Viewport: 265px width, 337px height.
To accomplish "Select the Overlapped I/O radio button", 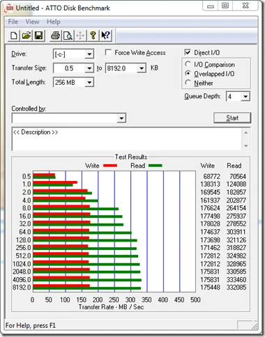I will tap(188, 73).
